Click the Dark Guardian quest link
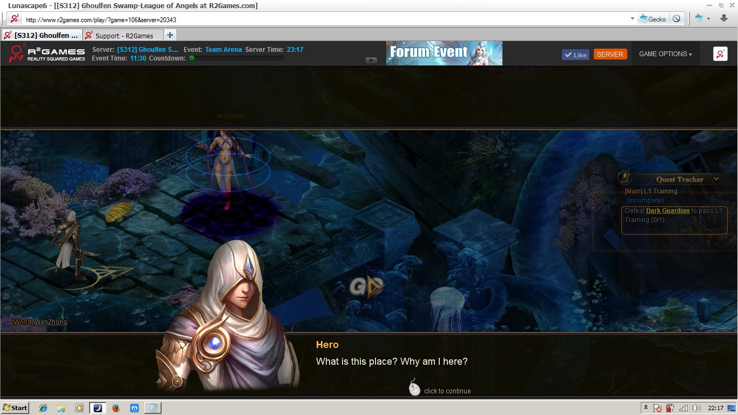The width and height of the screenshot is (738, 415). coord(668,211)
